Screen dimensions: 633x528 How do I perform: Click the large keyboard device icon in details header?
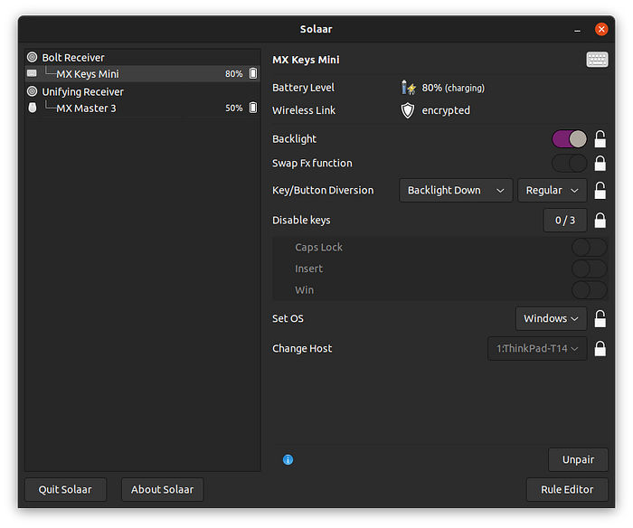point(597,60)
